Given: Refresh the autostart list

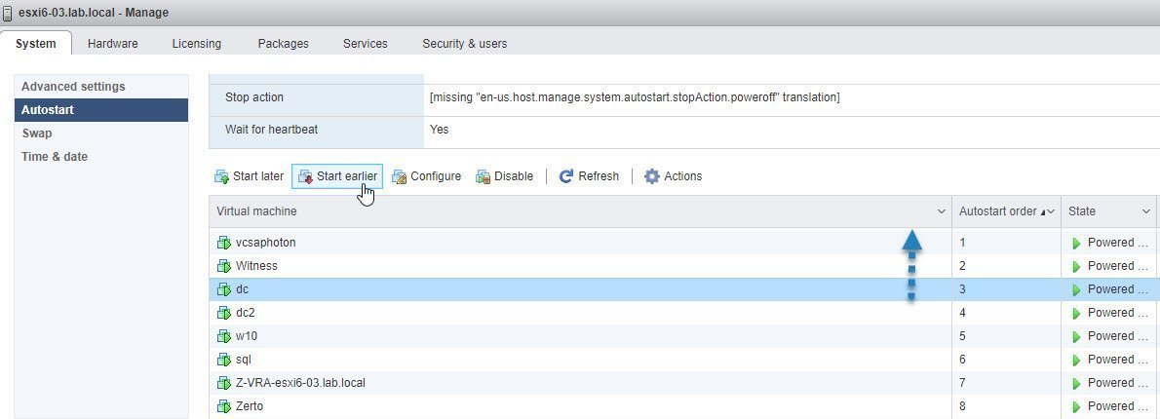Looking at the screenshot, I should tap(589, 176).
